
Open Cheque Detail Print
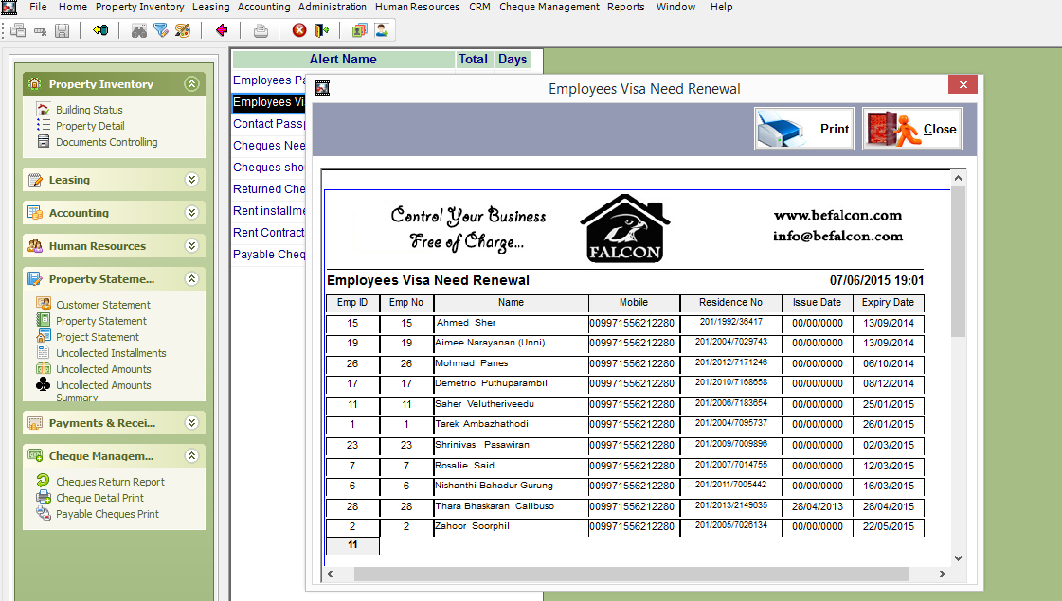(99, 498)
